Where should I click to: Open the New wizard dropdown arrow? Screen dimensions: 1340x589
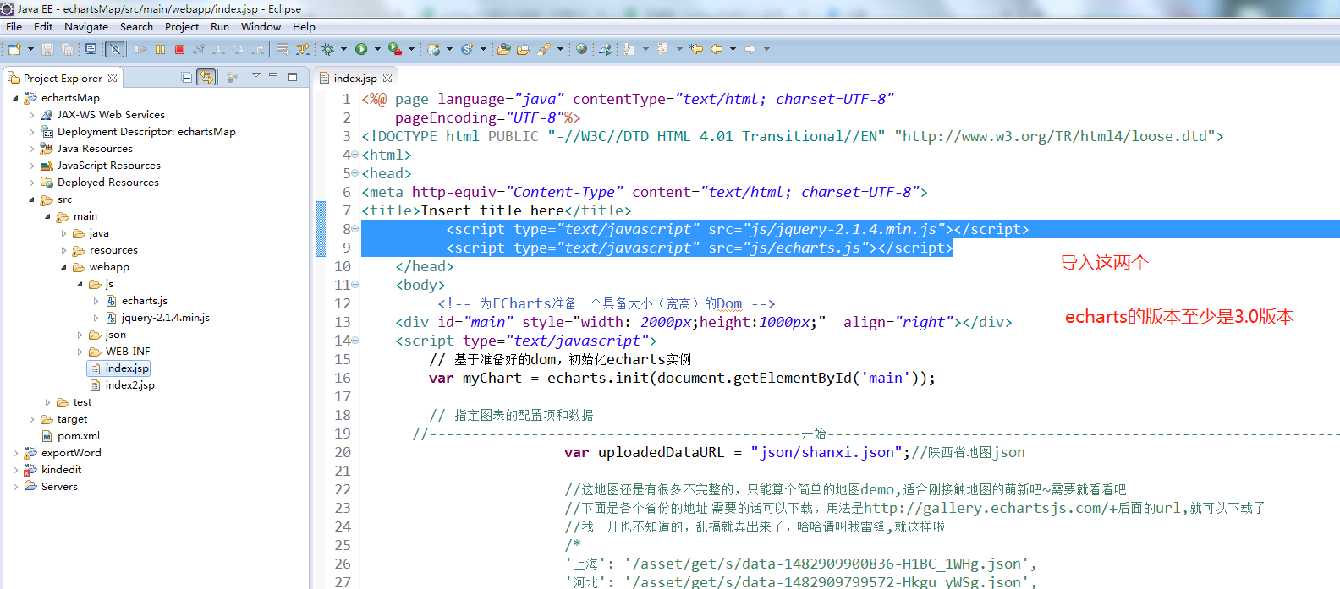pos(30,49)
